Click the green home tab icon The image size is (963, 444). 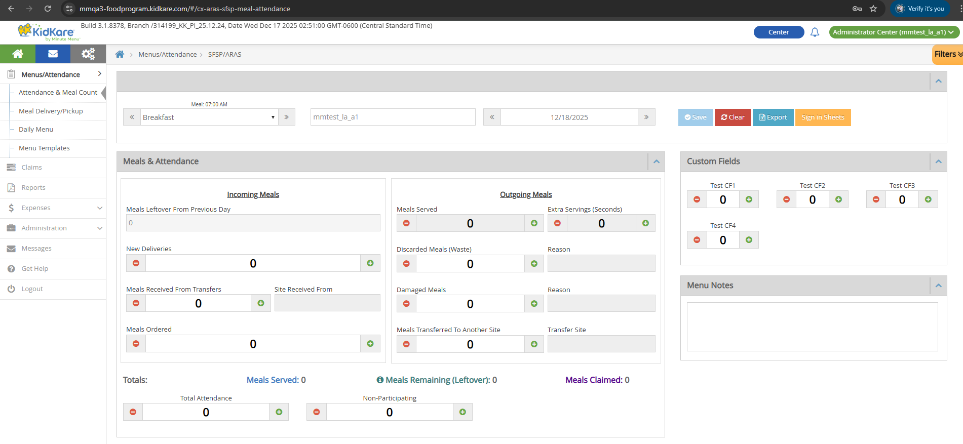tap(18, 54)
